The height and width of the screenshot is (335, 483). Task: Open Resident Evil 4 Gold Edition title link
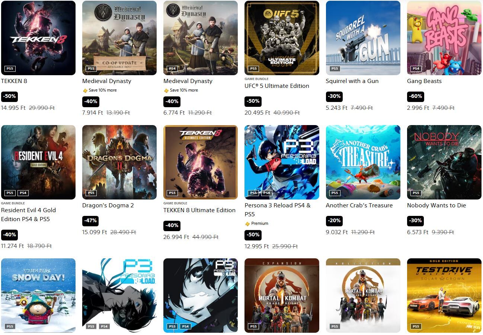[x=29, y=215]
